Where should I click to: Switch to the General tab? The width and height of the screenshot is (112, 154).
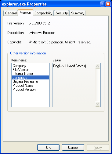11,13
